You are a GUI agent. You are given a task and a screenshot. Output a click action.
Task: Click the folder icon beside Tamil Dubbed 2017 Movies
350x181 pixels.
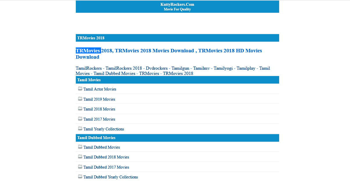(80, 167)
